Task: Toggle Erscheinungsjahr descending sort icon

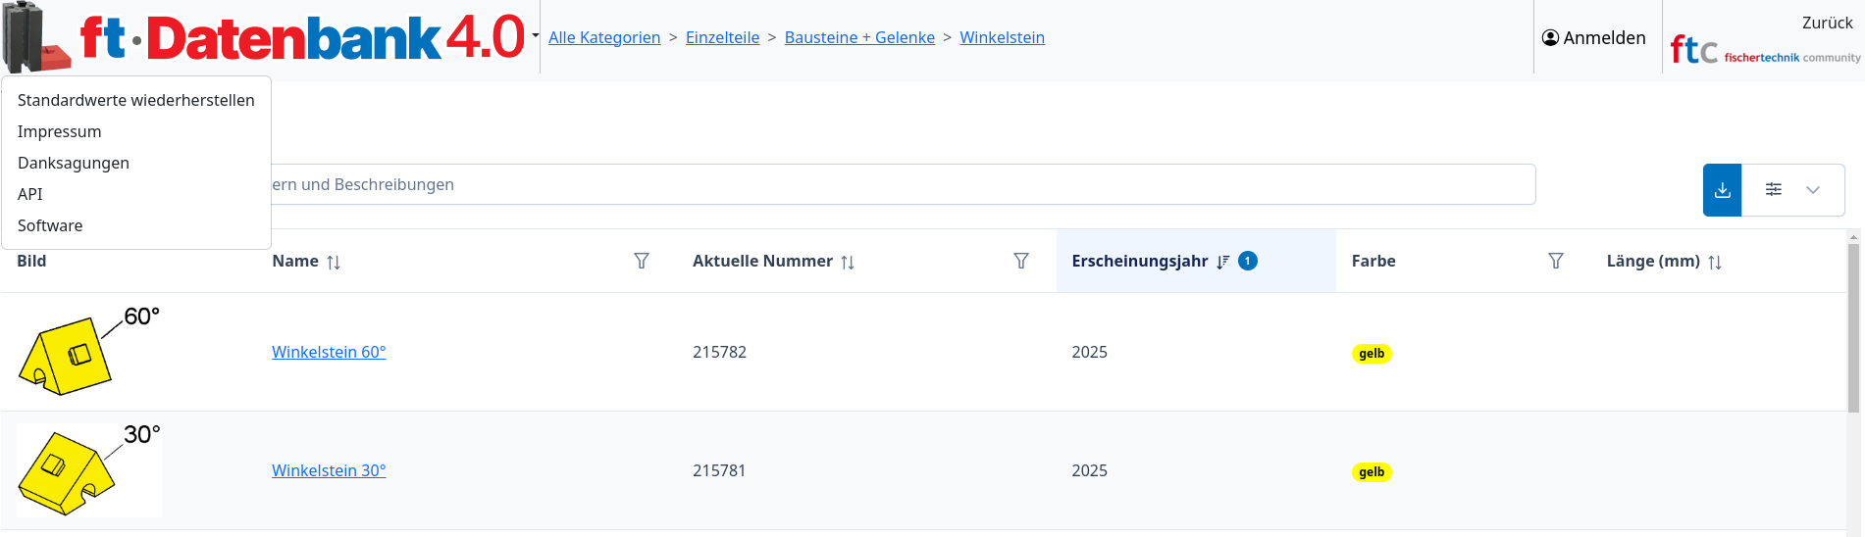Action: point(1222,262)
